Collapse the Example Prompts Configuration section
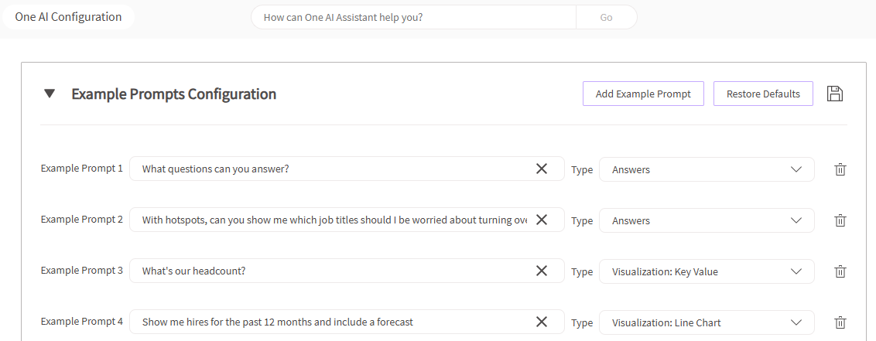 point(50,94)
